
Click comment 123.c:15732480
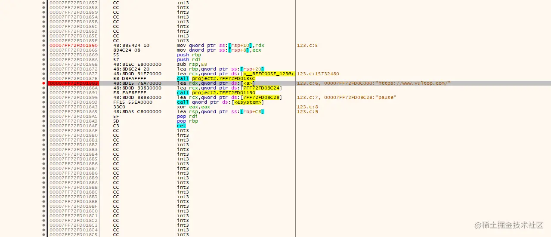coord(318,74)
